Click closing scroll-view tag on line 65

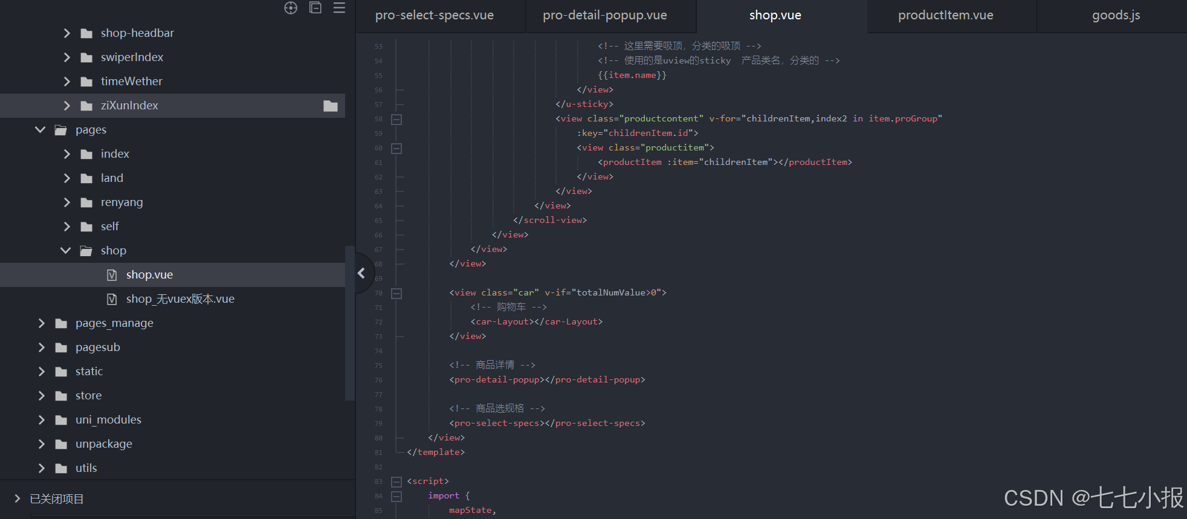pyautogui.click(x=550, y=220)
